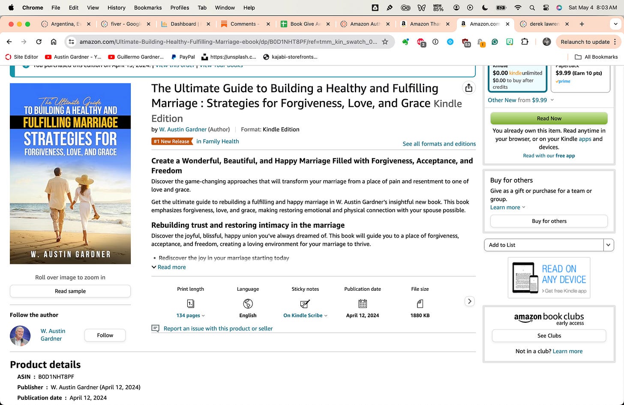Click the site info icon in the address bar
The image size is (624, 405).
tap(72, 42)
